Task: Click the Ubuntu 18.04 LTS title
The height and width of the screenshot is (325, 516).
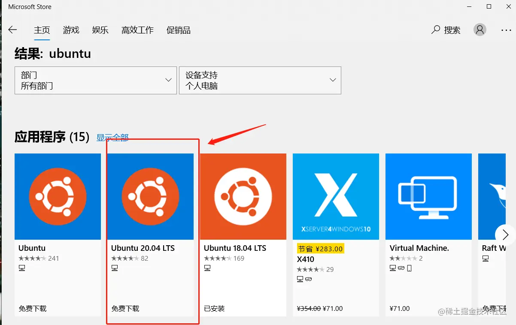Action: pyautogui.click(x=235, y=248)
